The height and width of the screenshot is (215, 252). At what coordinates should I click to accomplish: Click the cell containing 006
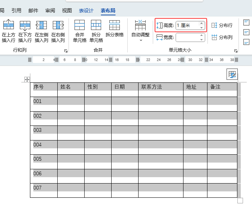44,176
